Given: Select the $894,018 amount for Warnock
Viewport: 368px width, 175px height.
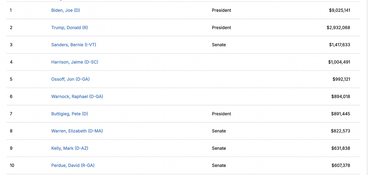Looking at the screenshot, I should click(x=341, y=96).
